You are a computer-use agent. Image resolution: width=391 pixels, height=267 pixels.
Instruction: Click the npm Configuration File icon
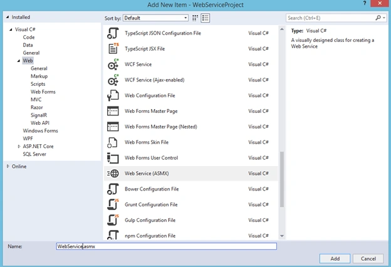(x=113, y=235)
